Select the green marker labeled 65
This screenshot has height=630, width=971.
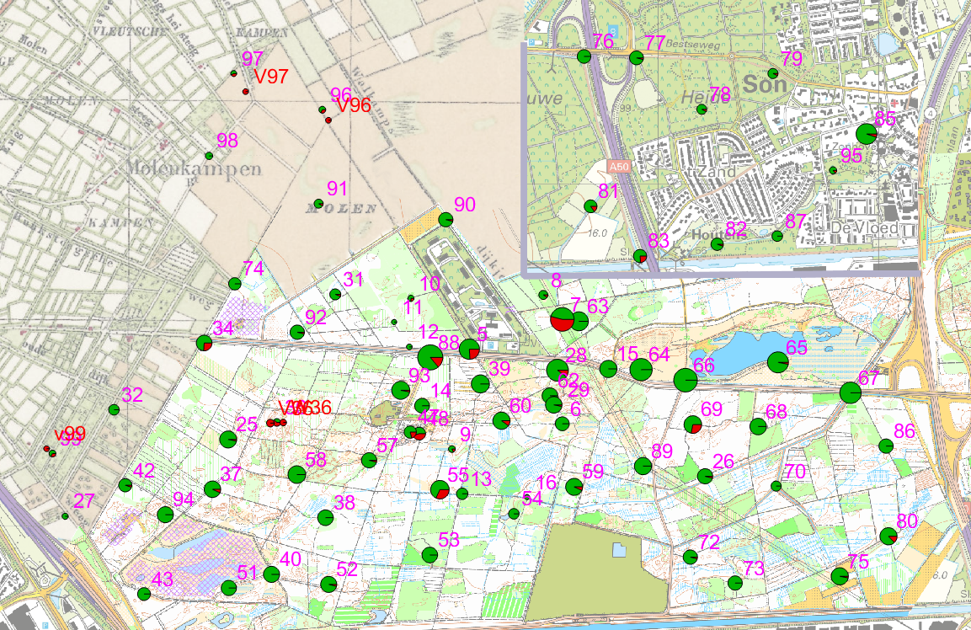(779, 362)
